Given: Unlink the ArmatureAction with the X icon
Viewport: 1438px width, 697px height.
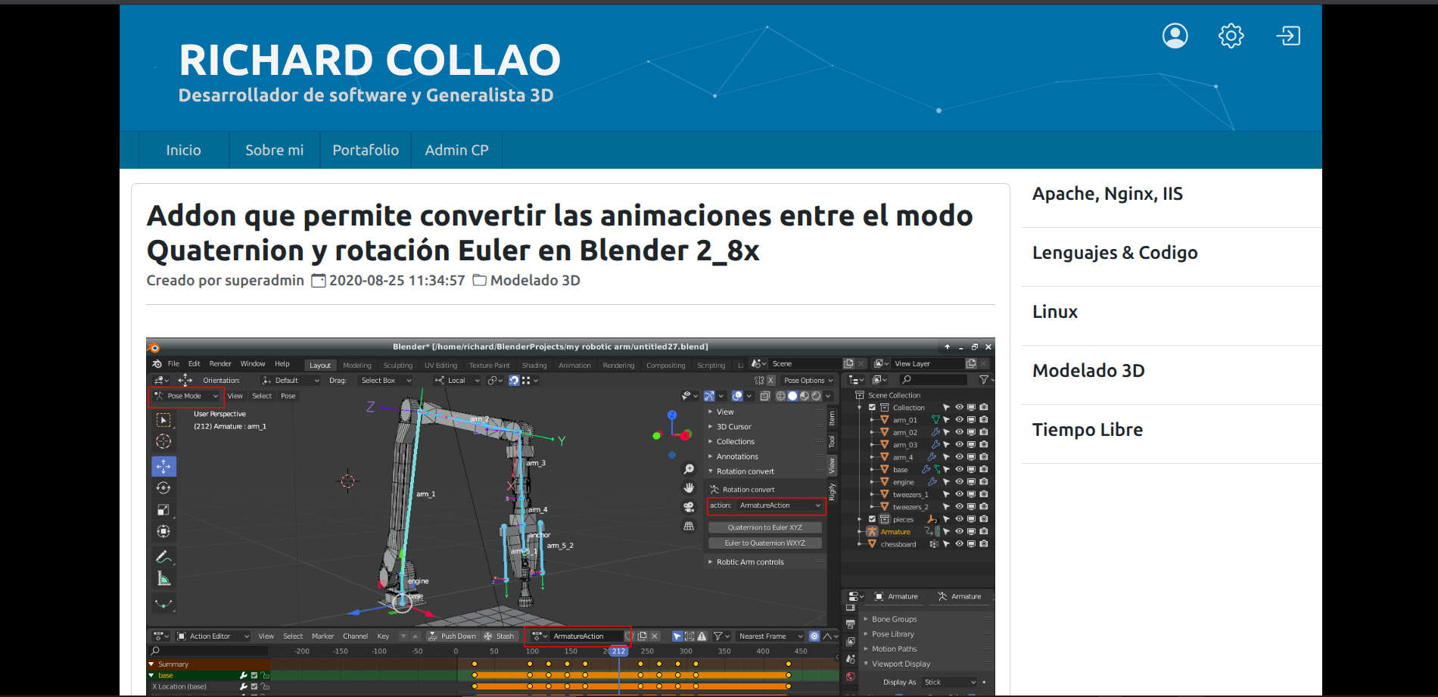Looking at the screenshot, I should (655, 636).
